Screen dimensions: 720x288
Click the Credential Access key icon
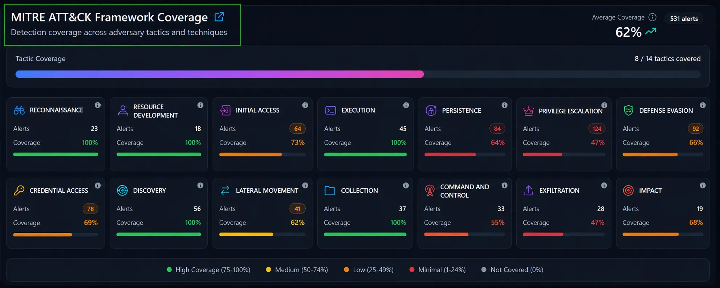(19, 190)
